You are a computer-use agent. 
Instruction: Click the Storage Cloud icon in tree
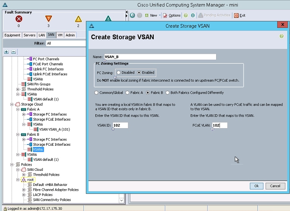18,104
